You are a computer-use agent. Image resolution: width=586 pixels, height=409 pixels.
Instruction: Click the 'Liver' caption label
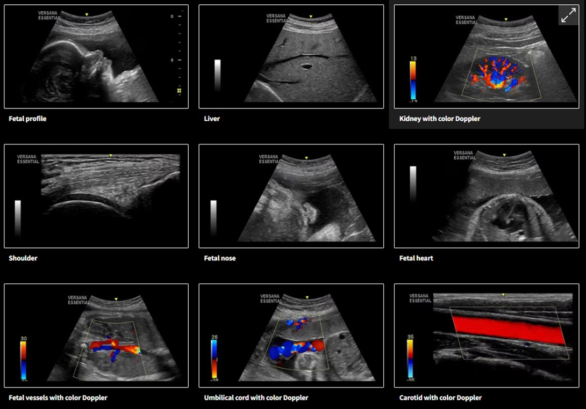coord(212,119)
